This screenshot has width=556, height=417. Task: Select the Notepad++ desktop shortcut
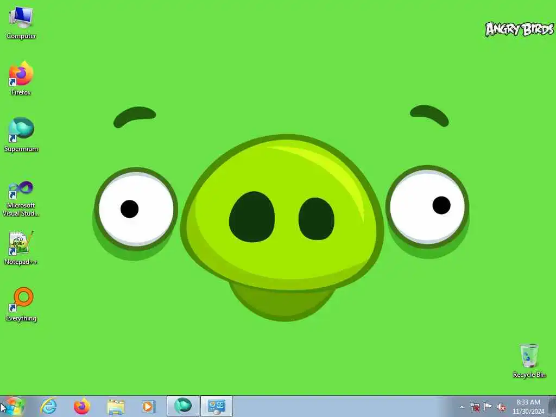point(21,248)
